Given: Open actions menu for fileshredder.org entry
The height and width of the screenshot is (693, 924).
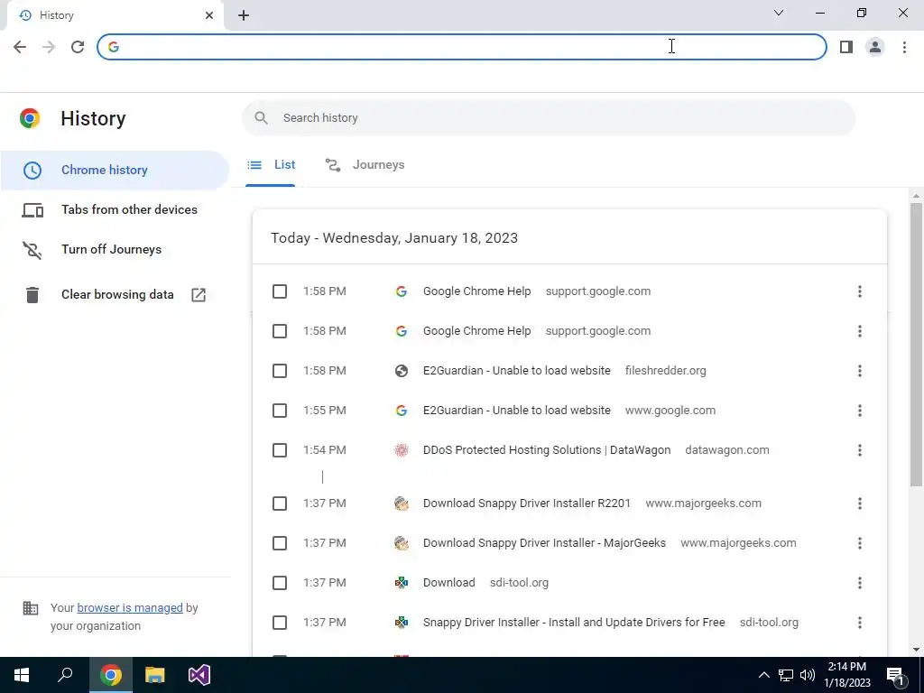Looking at the screenshot, I should (x=860, y=371).
